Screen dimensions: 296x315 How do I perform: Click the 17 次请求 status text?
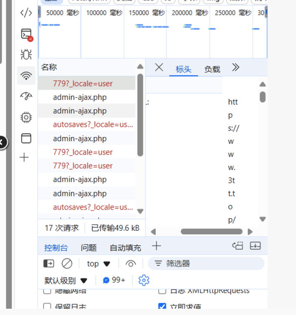(x=62, y=228)
